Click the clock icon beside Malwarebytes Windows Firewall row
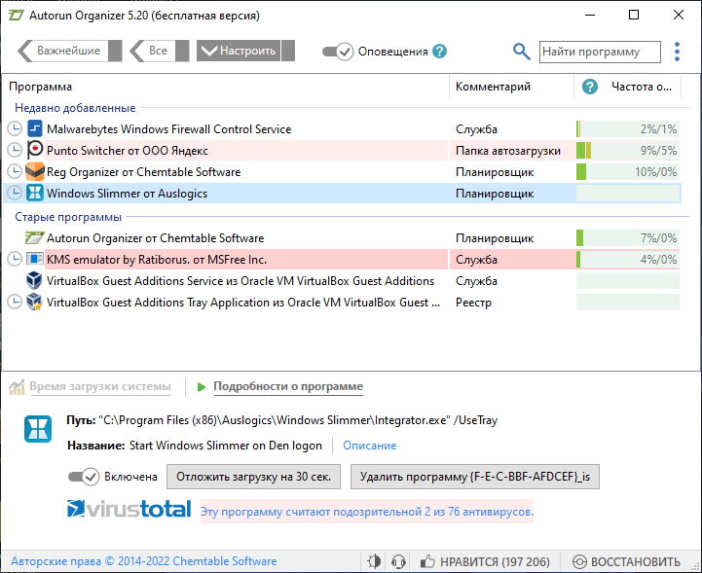The height and width of the screenshot is (573, 702). point(15,128)
